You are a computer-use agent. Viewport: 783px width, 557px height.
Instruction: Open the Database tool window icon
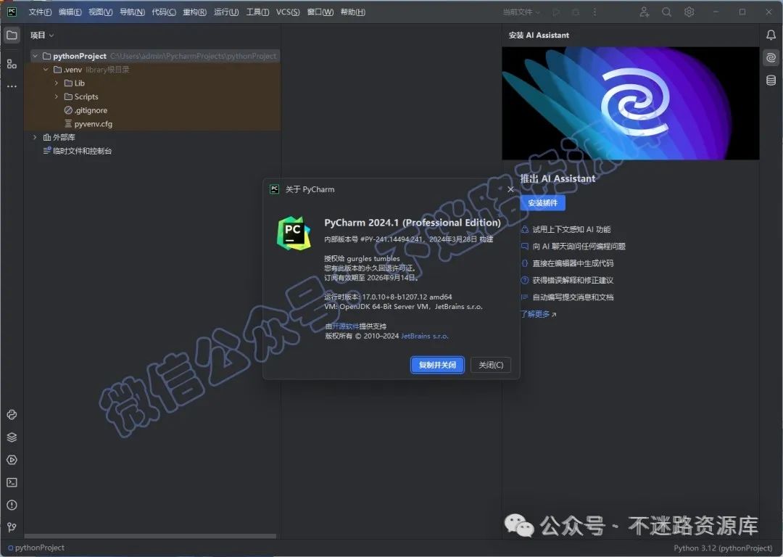pyautogui.click(x=771, y=81)
